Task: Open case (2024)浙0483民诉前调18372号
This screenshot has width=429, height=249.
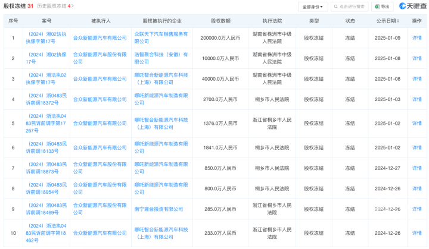Action: click(46, 99)
